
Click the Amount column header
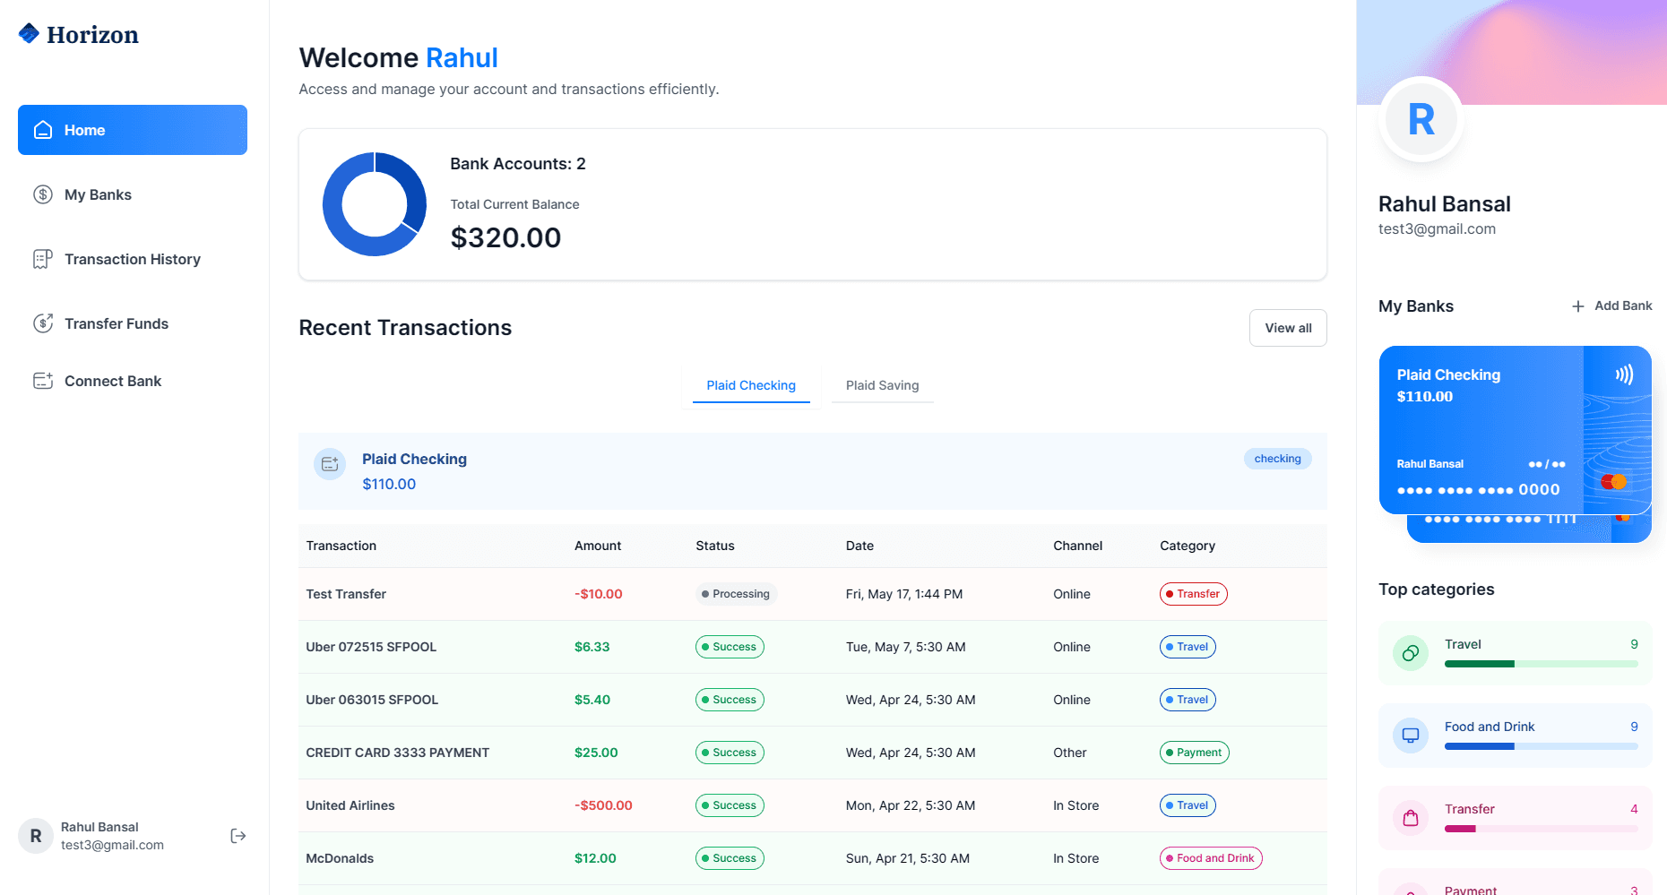(x=598, y=546)
